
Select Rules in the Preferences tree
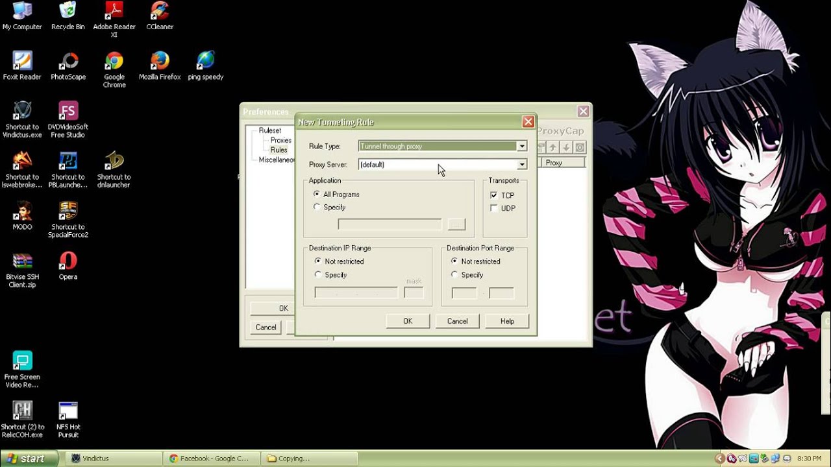(279, 150)
